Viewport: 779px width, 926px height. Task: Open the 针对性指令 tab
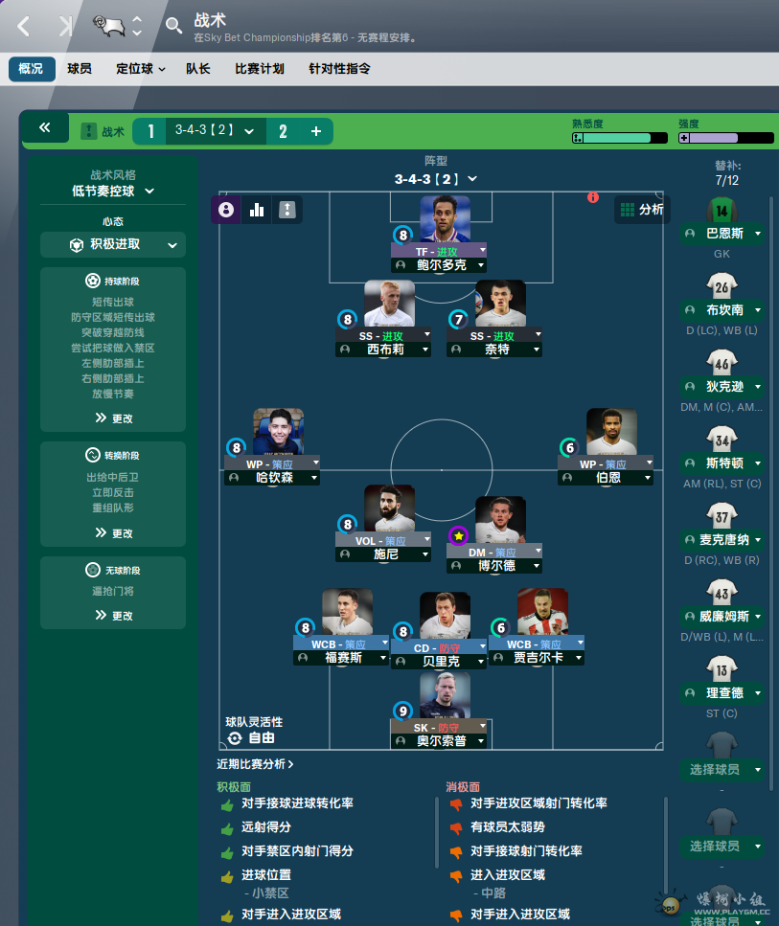pos(339,69)
